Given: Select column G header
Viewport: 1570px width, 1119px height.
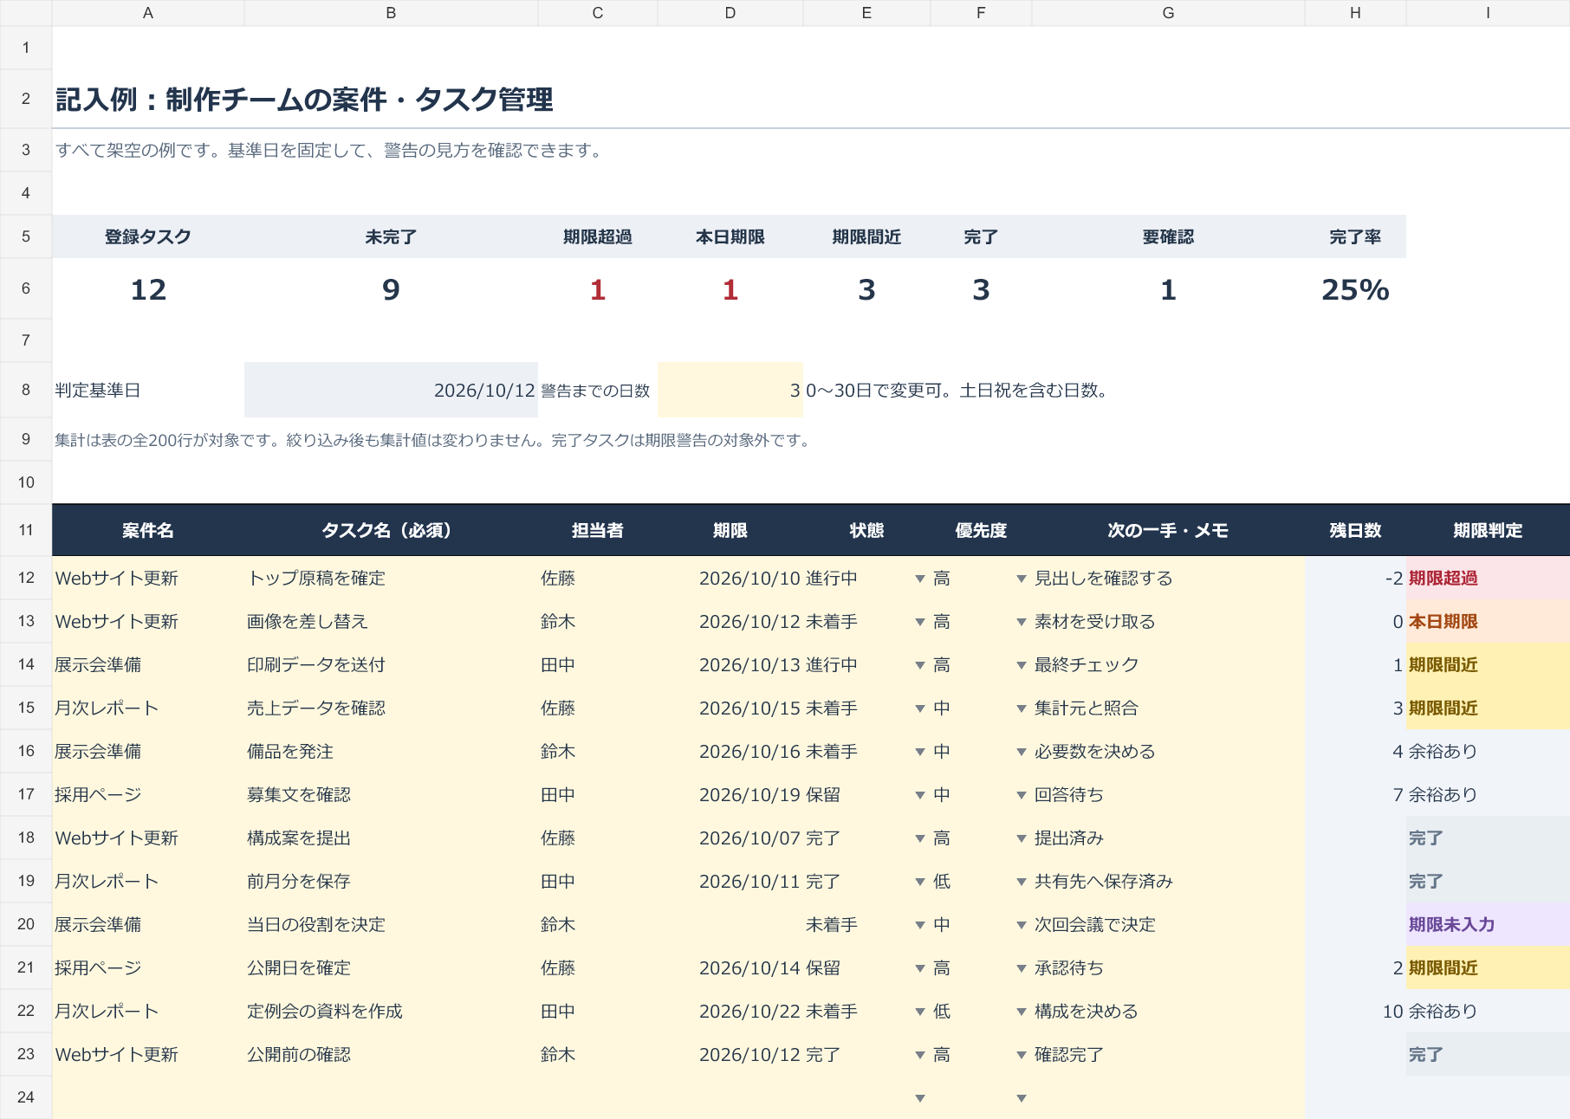Looking at the screenshot, I should [x=1168, y=13].
